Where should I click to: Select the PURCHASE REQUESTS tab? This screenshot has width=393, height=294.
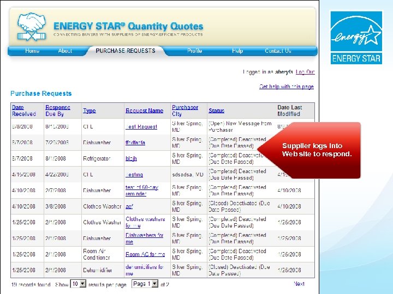[126, 51]
